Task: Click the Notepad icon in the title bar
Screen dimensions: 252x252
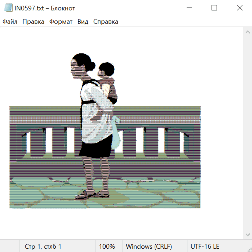Action: pos(8,8)
